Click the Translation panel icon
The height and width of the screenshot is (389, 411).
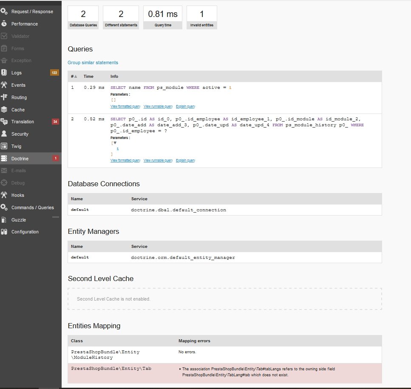[4, 122]
